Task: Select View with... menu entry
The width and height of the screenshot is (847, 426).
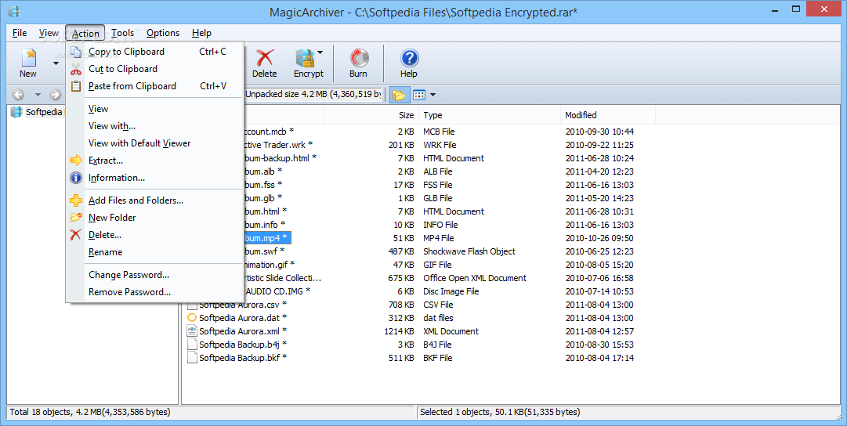Action: (x=156, y=126)
